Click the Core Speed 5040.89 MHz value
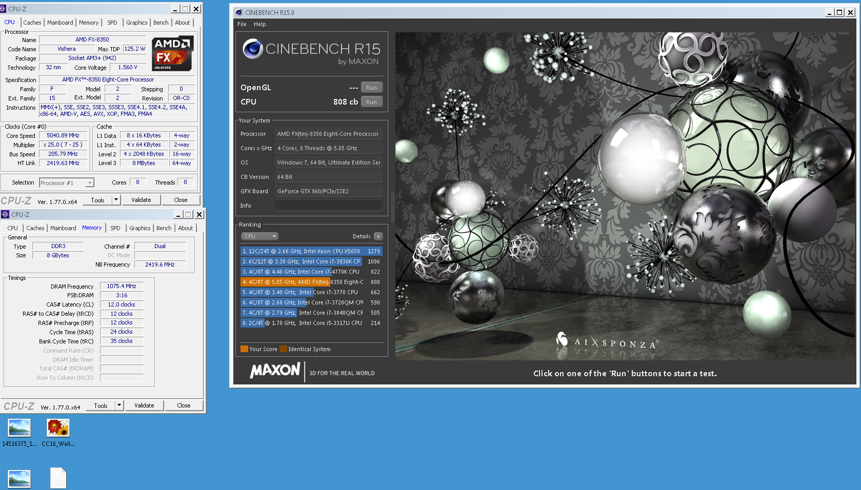 (63, 135)
